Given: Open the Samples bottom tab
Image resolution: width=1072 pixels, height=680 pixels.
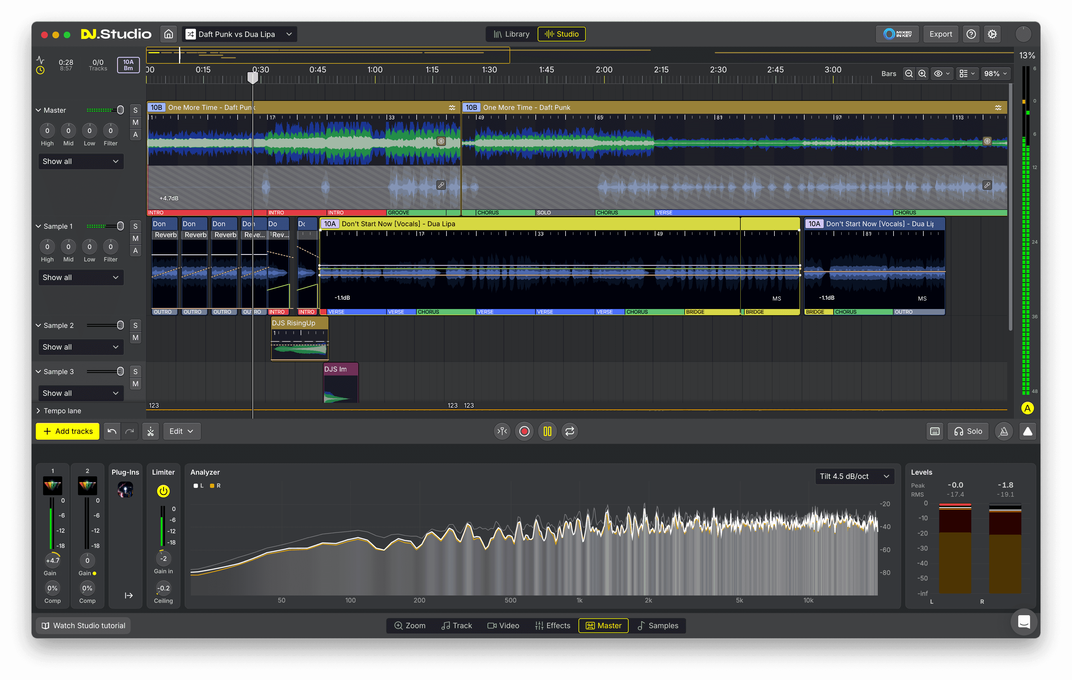Looking at the screenshot, I should [x=658, y=625].
